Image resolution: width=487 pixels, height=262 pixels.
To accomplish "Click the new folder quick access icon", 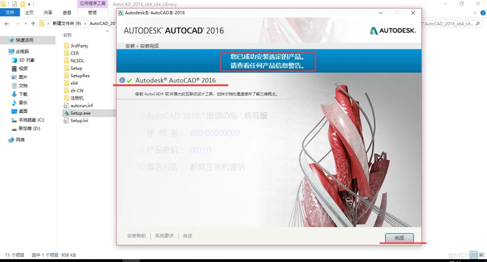I will (22, 4).
